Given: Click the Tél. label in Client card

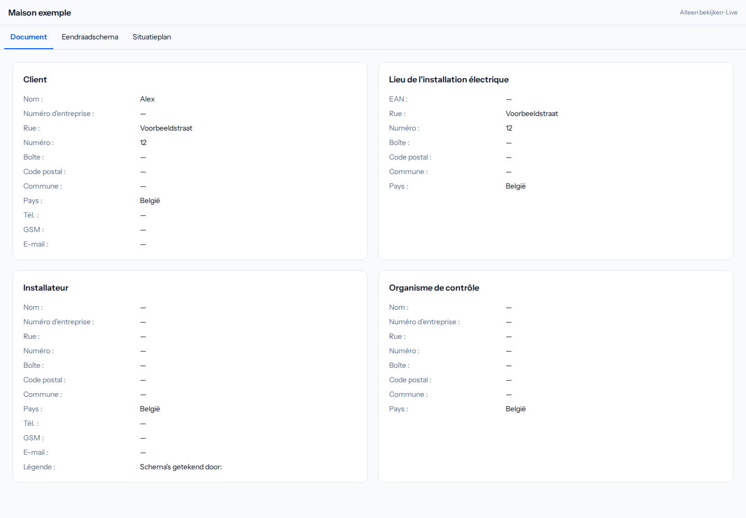Looking at the screenshot, I should [31, 215].
